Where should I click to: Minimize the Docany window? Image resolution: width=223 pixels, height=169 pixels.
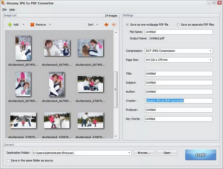[x=209, y=3]
